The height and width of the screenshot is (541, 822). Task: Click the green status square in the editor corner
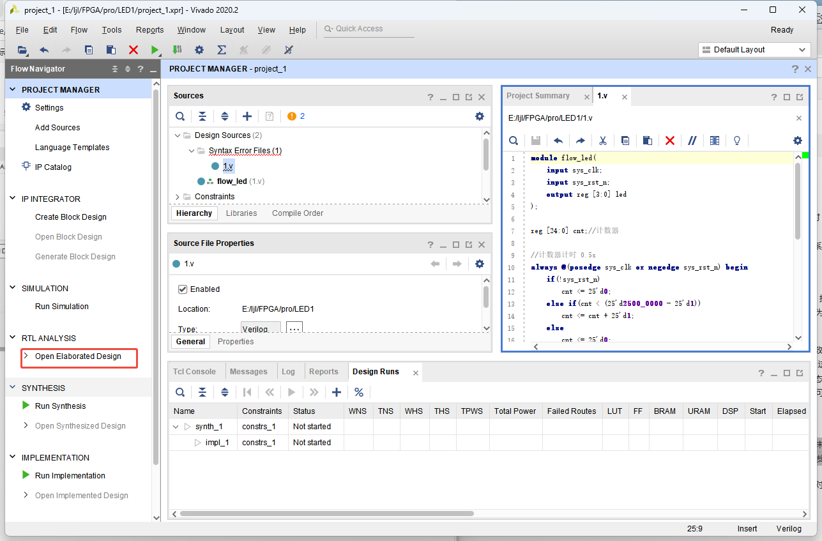point(805,156)
